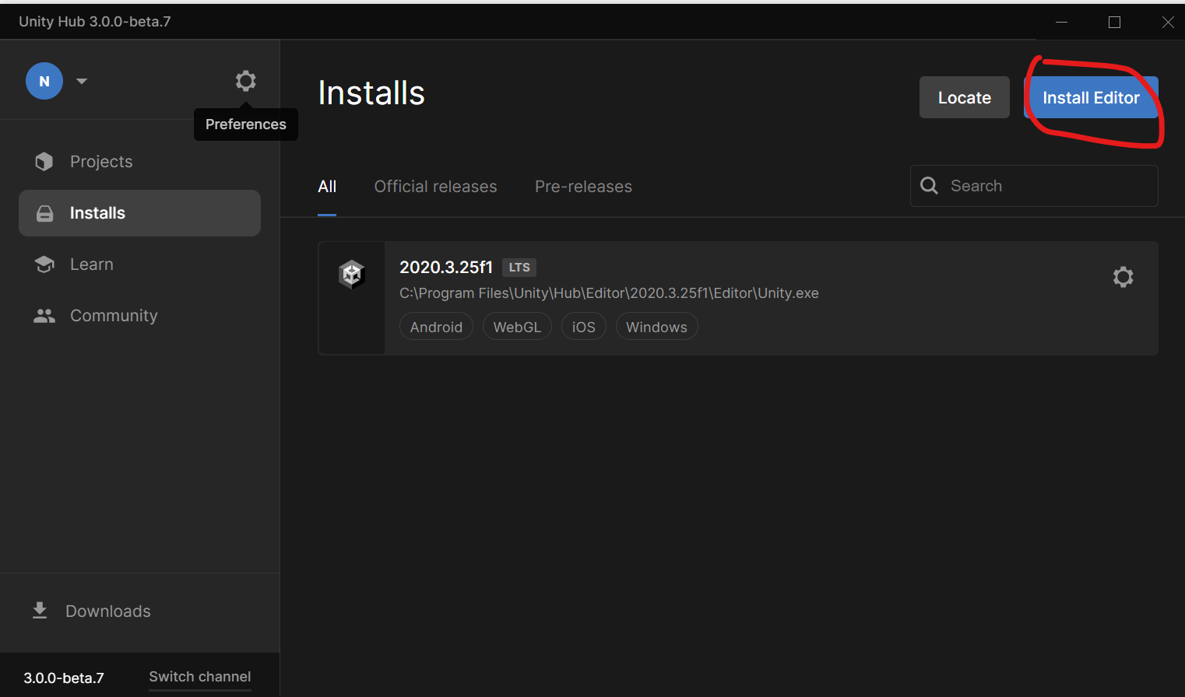Viewport: 1185px width, 697px height.
Task: Click Switch channel link
Action: coord(200,677)
